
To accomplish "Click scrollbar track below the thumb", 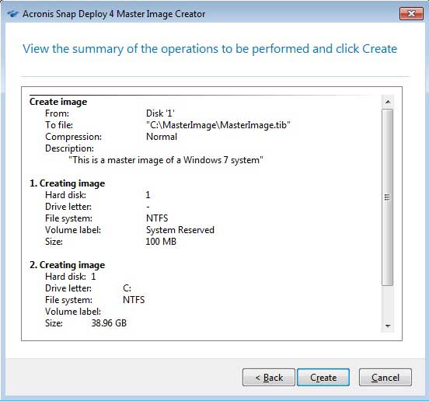I will coord(387,302).
